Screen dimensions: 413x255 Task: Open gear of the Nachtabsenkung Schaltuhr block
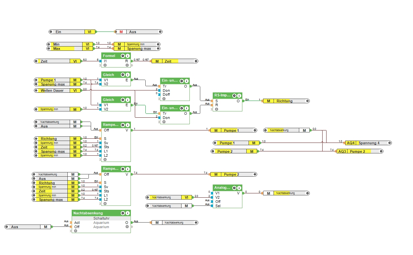coord(123,213)
